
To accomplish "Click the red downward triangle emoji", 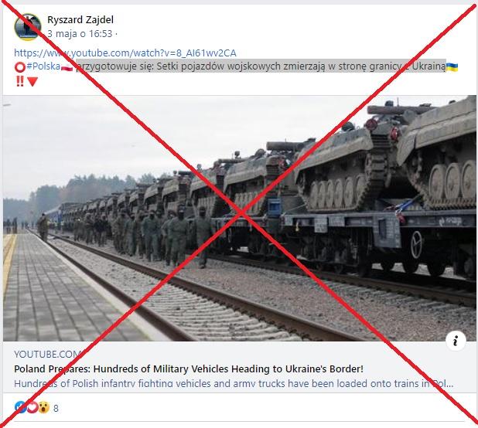I will pyautogui.click(x=32, y=82).
